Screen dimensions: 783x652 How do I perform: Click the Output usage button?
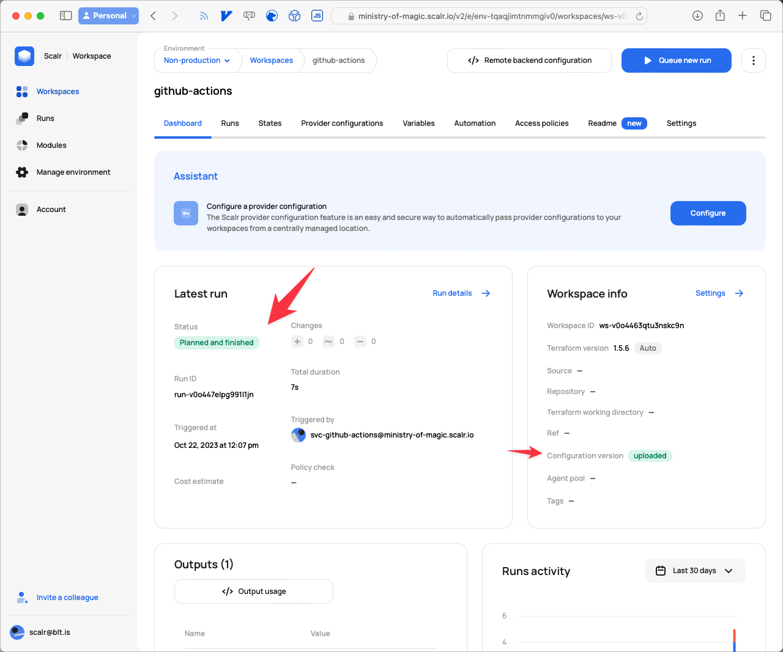coord(254,592)
